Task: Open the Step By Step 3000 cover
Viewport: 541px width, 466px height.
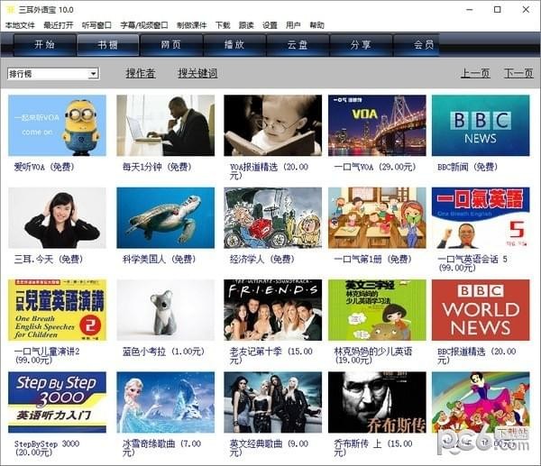Action: click(x=58, y=402)
